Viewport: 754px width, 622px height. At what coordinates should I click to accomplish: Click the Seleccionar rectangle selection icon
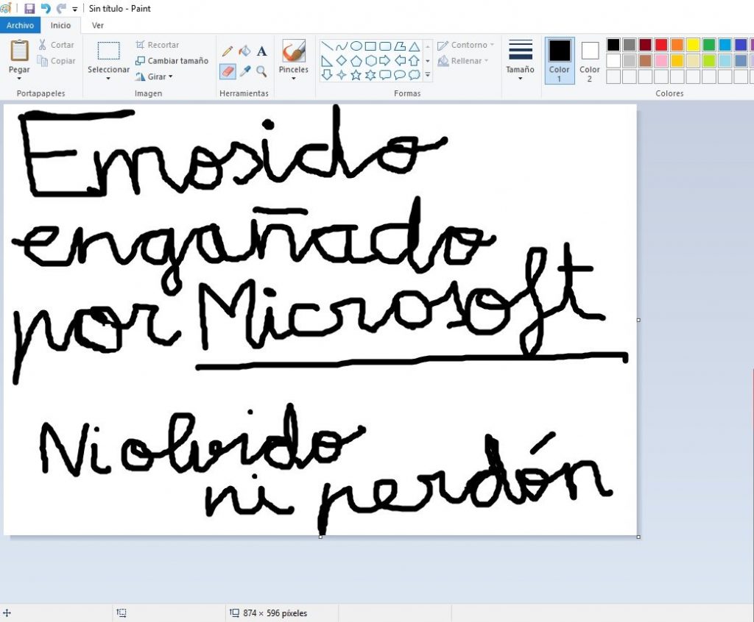(x=109, y=51)
